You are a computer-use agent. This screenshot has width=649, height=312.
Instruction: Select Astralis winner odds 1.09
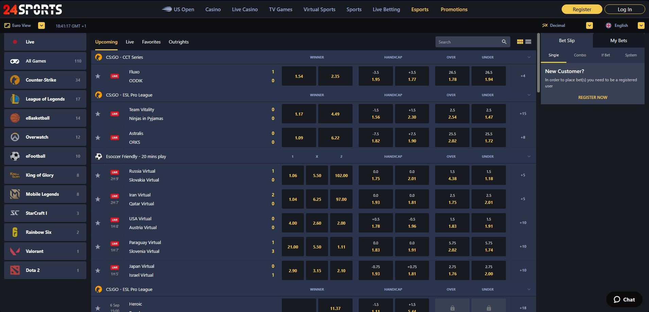pyautogui.click(x=299, y=138)
